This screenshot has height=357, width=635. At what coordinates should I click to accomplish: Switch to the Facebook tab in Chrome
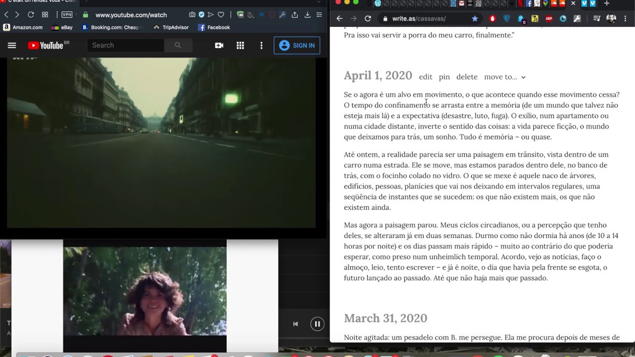(x=529, y=3)
